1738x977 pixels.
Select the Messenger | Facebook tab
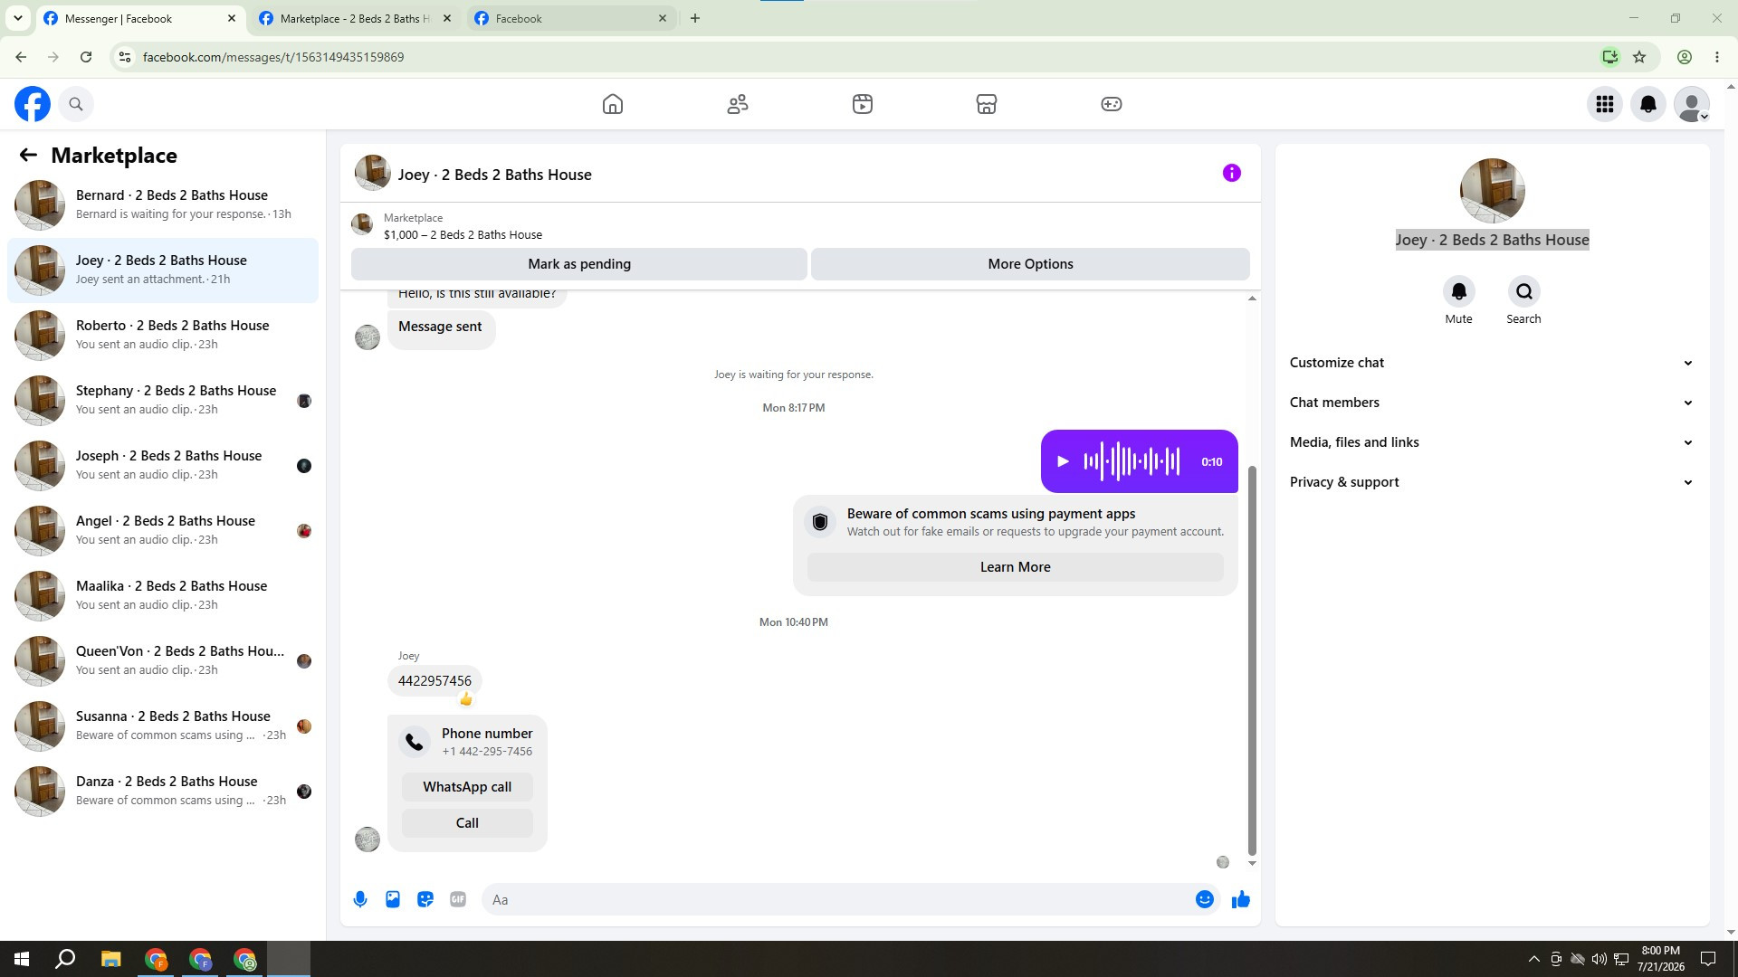(x=141, y=18)
